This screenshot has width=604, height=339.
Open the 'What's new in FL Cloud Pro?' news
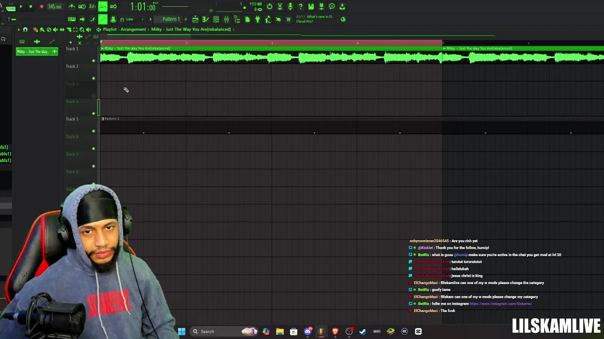click(314, 19)
